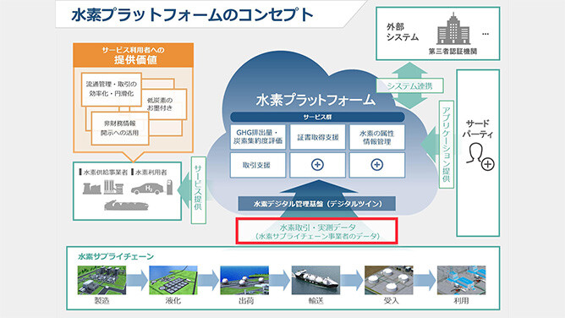Viewport: 565px width, 318px height.
Task: Click the hydrogen fuel station pump icon
Action: (169, 188)
